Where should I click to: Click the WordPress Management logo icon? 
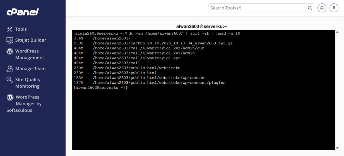10,51
